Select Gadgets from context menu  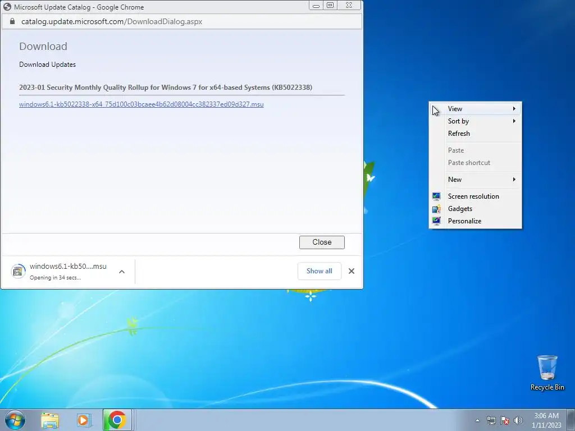475,209
